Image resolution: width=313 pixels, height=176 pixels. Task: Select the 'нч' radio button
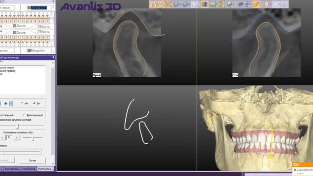(22, 103)
